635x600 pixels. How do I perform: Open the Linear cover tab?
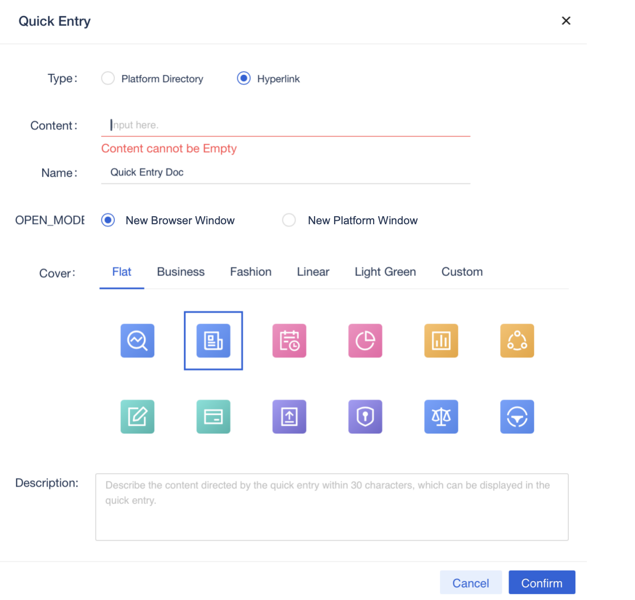[x=313, y=272]
